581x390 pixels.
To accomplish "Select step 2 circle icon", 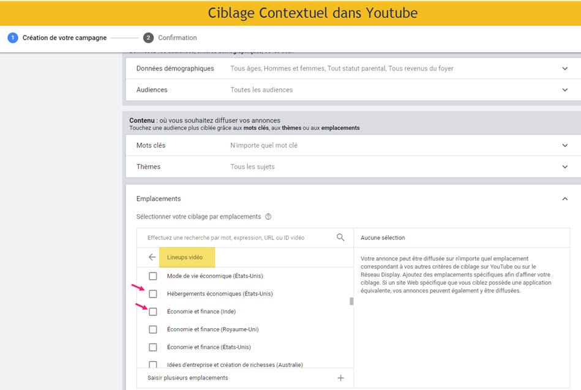I will 148,38.
